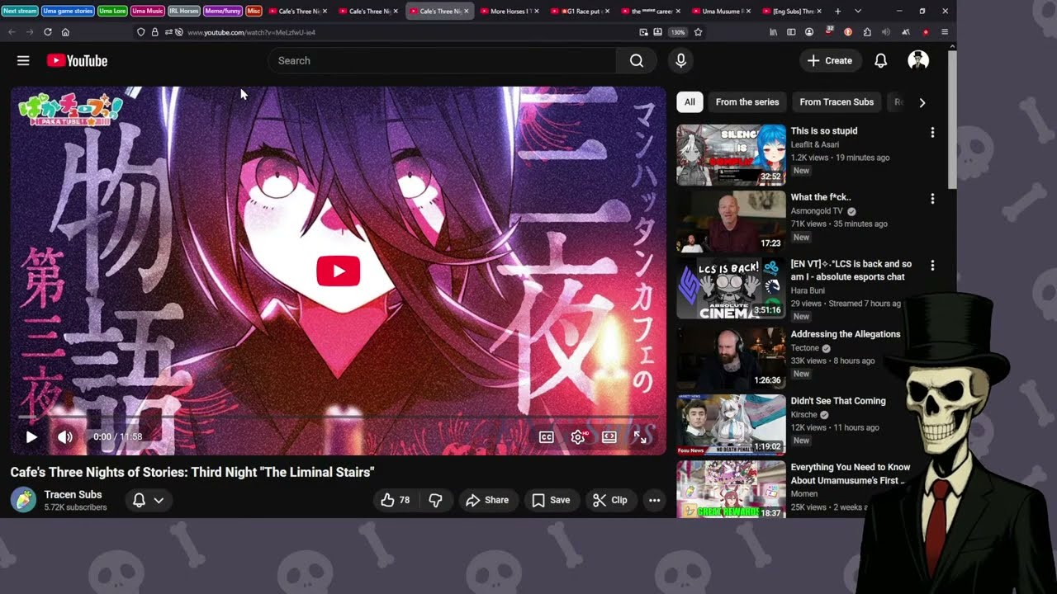Viewport: 1057px width, 594px height.
Task: Click the video progress bar
Action: pyautogui.click(x=339, y=417)
